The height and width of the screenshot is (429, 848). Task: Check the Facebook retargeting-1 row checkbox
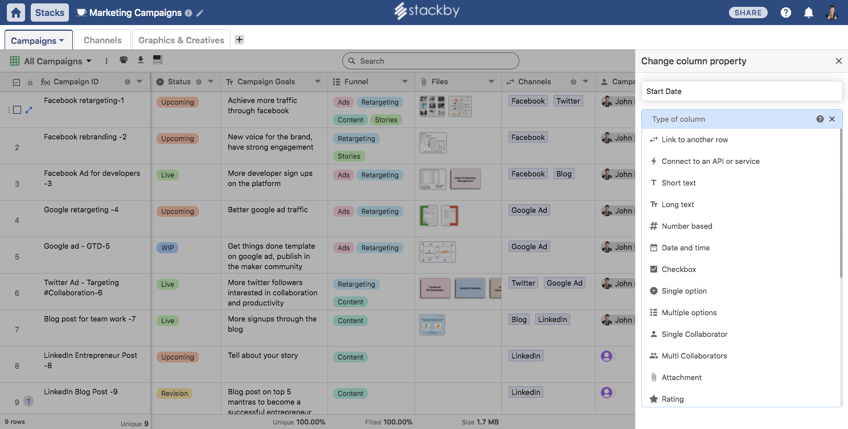[x=17, y=110]
